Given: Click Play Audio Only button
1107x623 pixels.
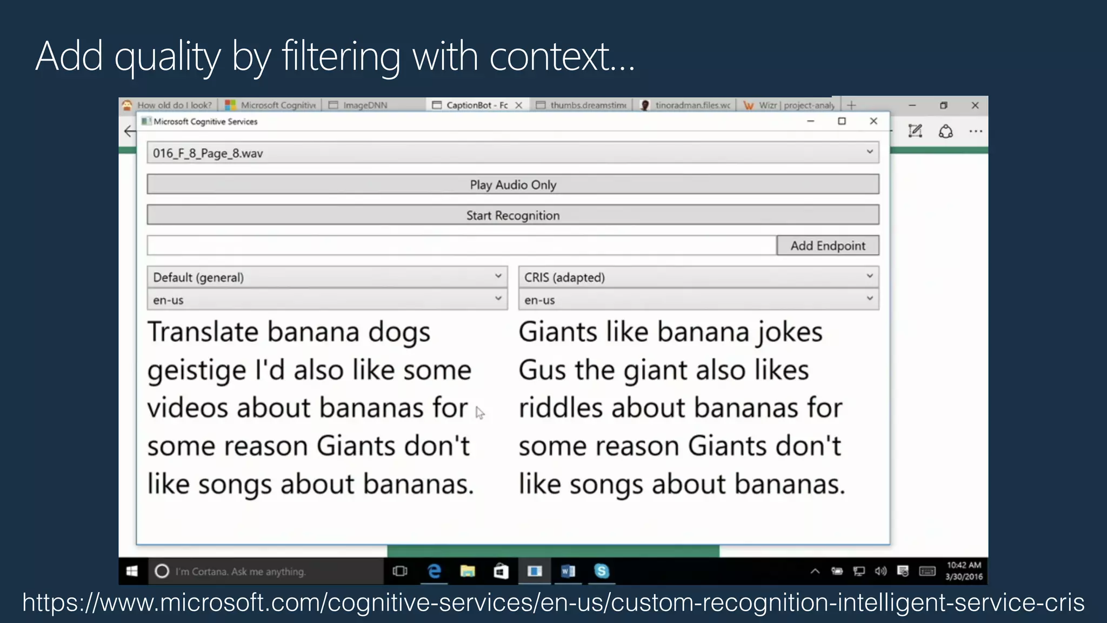Looking at the screenshot, I should point(512,184).
